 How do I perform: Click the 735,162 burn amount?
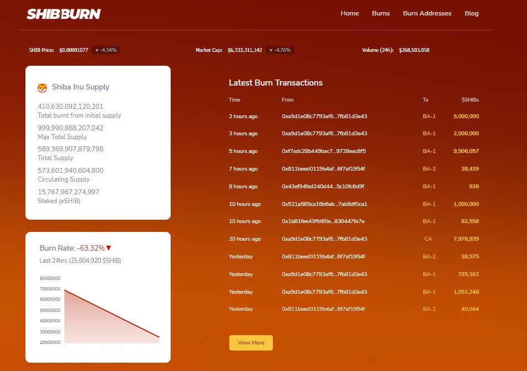[x=468, y=274]
